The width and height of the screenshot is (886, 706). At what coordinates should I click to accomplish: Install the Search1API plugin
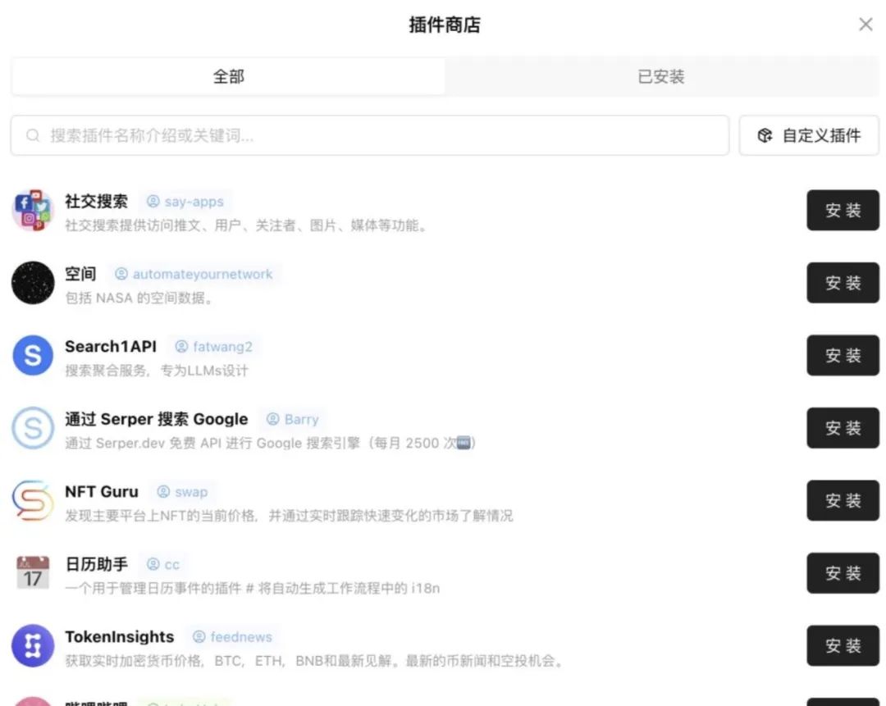(843, 355)
